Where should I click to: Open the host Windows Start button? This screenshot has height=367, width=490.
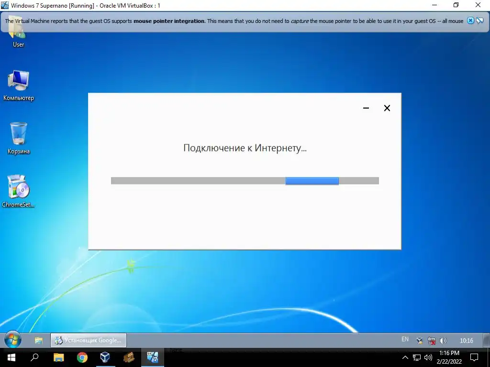click(11, 357)
